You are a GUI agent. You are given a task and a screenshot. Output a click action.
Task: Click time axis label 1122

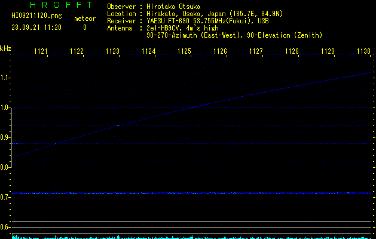tap(77, 51)
